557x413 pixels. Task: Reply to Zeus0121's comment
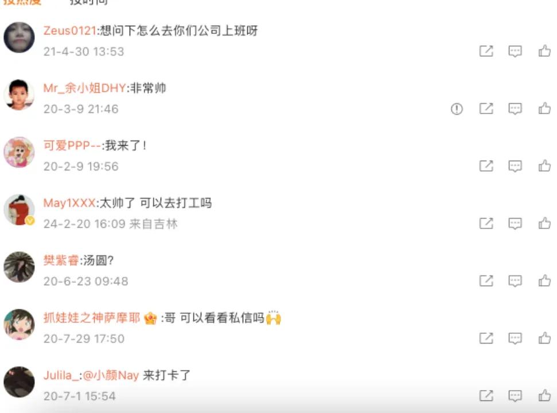(515, 52)
